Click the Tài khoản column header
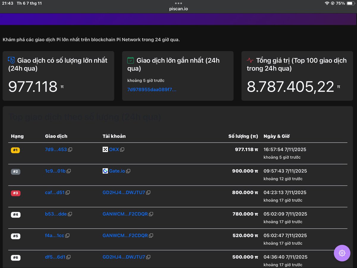The image size is (357, 268). pos(114,136)
